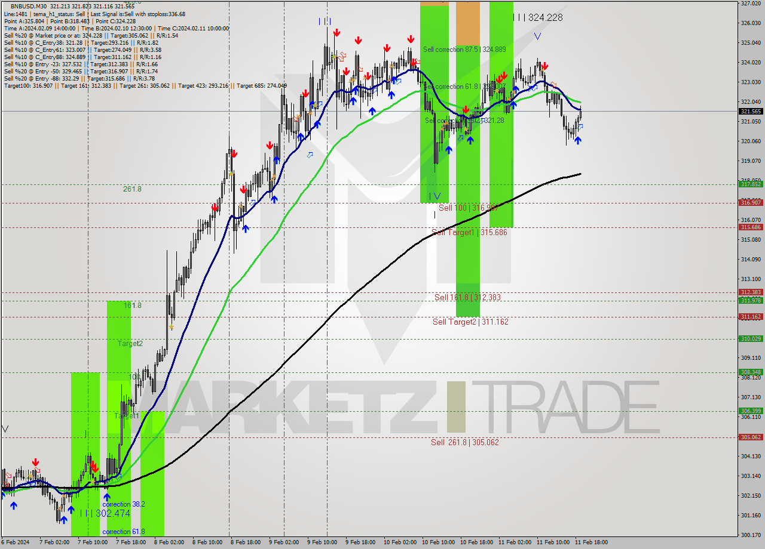Viewport: 765px width, 549px height.
Task: Click the green '261.8' Fibonacci label
Action: pyautogui.click(x=132, y=189)
